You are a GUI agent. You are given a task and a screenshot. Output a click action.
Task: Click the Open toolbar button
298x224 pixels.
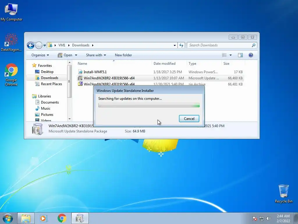pos(65,55)
